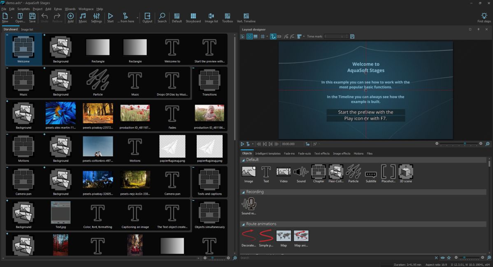Select the Chapter object icon
The height and width of the screenshot is (267, 493).
coord(319,173)
